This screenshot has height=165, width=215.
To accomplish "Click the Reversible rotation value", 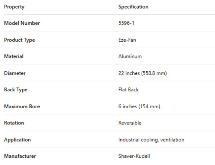I will coord(130,123).
